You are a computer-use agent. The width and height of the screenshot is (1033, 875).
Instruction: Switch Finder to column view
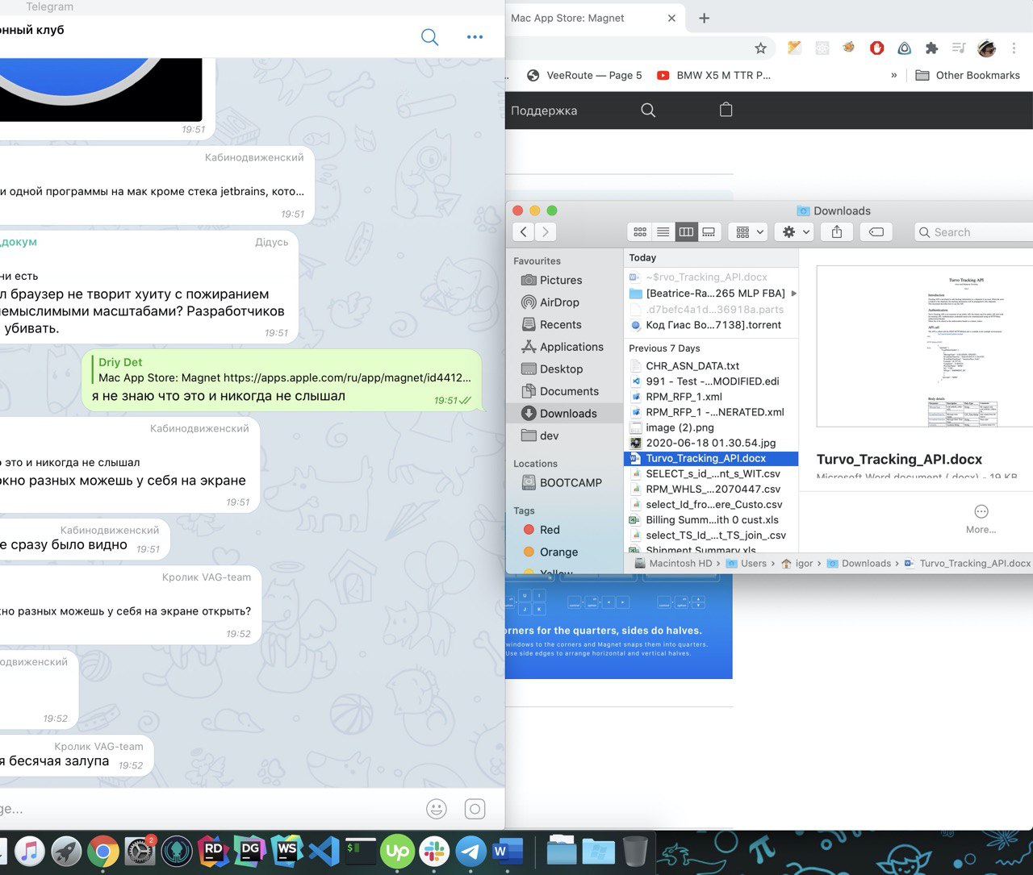[x=686, y=232]
